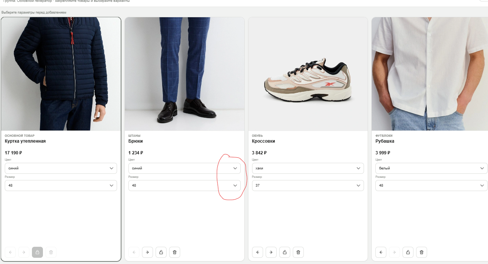488x264 pixels.
Task: Click the ШТАНЫ category label
Action: point(134,136)
